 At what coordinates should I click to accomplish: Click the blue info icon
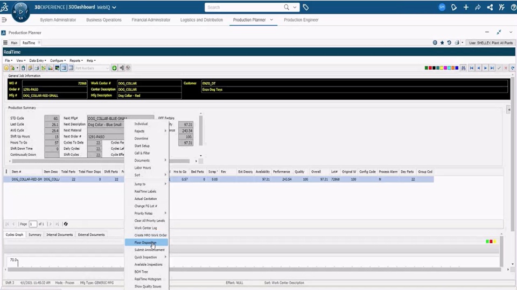pos(435,43)
